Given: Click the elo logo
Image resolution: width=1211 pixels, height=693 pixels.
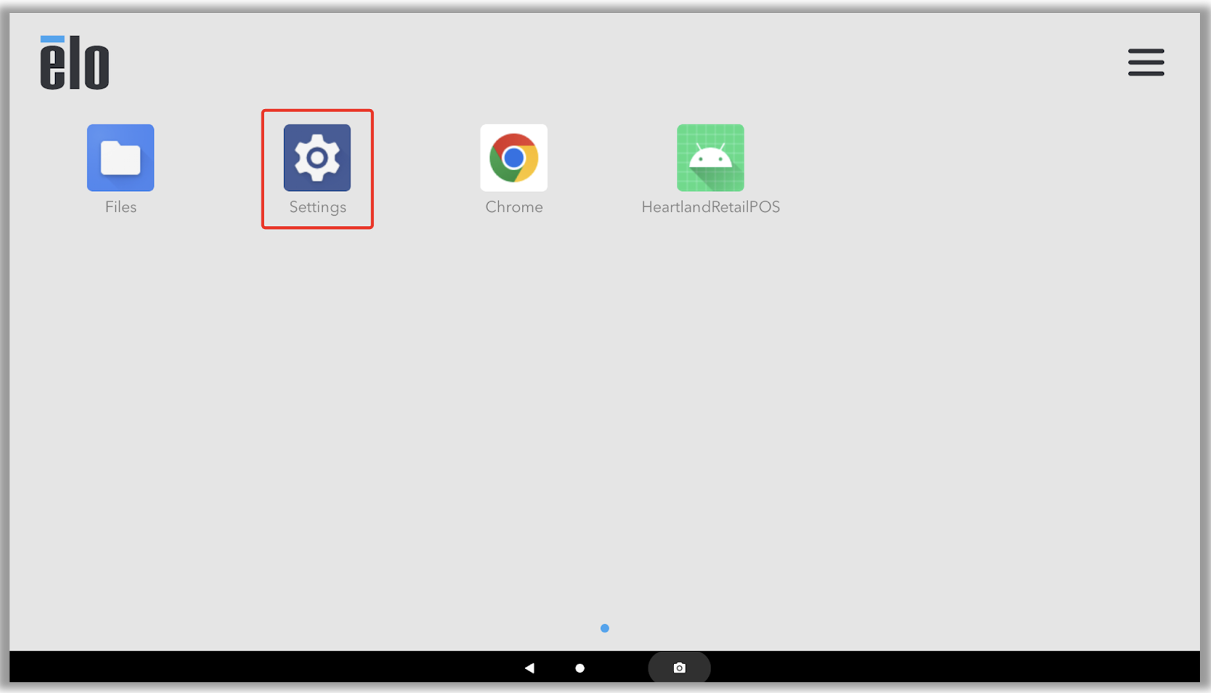Looking at the screenshot, I should coord(74,63).
